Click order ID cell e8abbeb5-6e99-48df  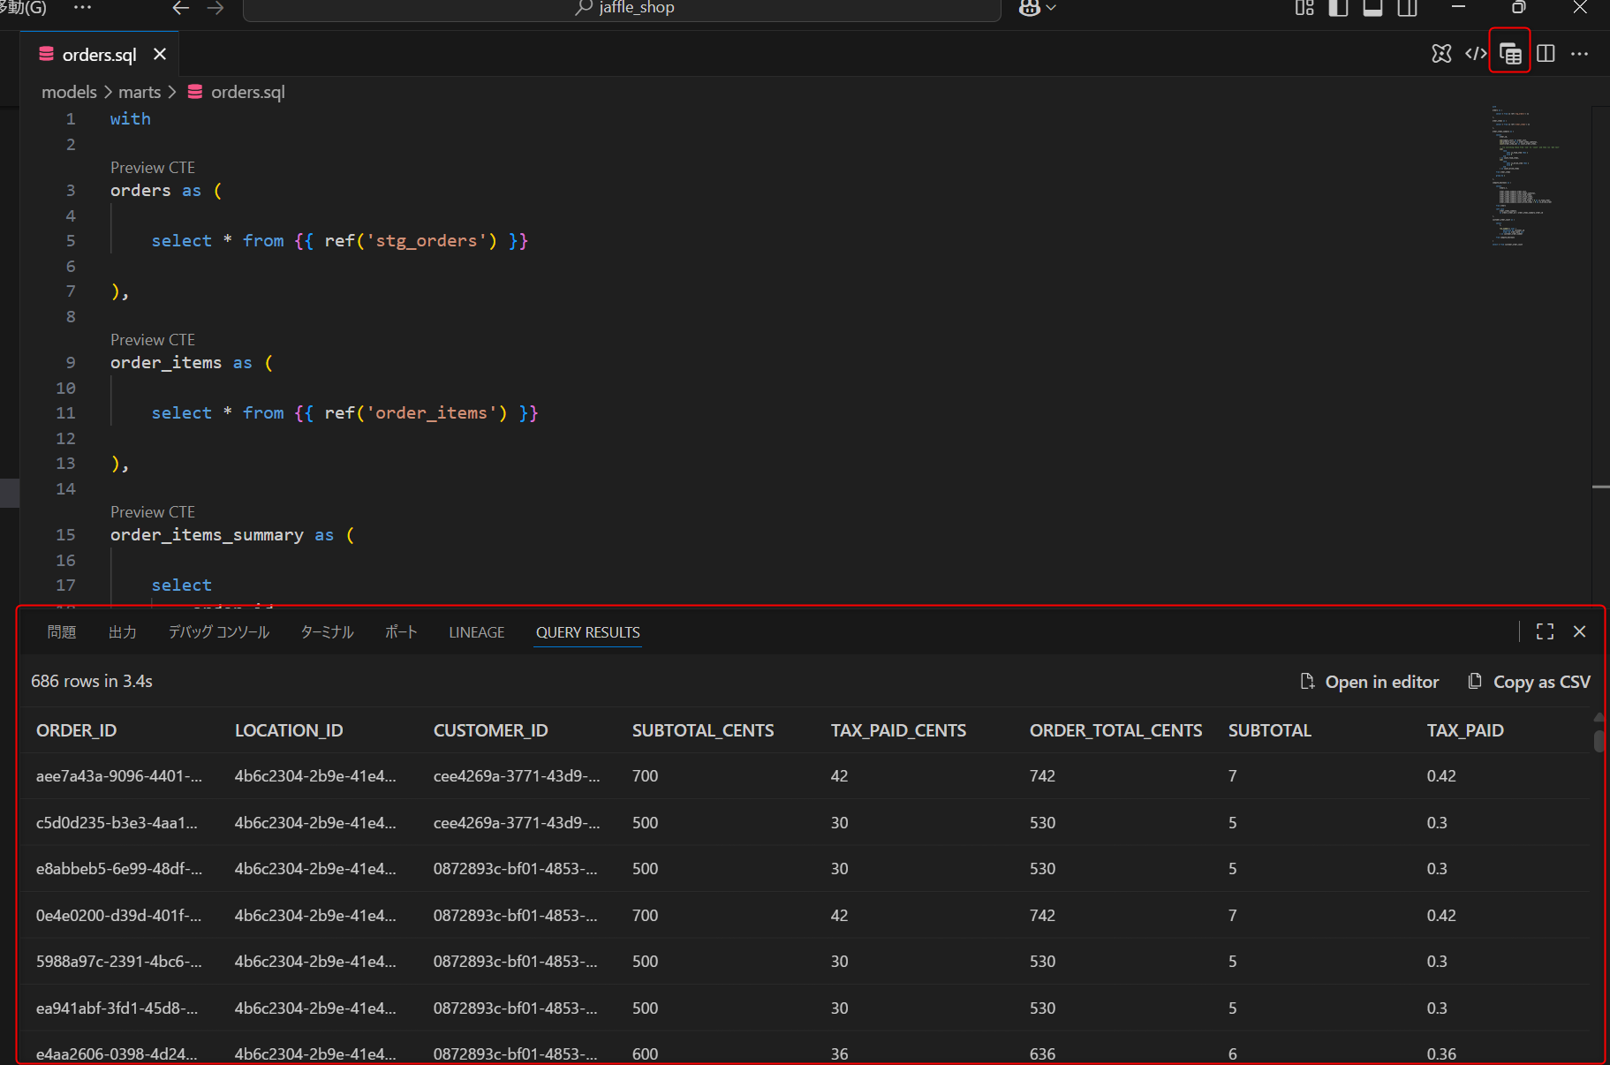tap(119, 869)
